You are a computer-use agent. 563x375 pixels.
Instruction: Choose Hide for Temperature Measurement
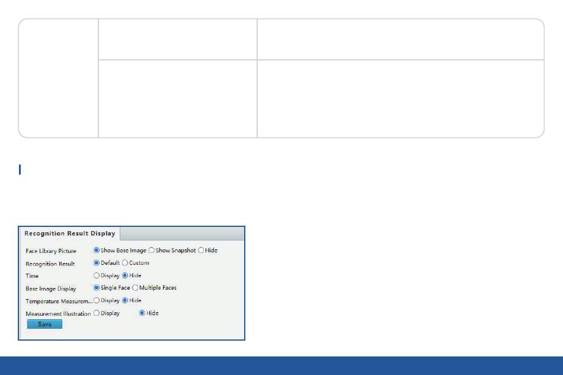pyautogui.click(x=125, y=300)
